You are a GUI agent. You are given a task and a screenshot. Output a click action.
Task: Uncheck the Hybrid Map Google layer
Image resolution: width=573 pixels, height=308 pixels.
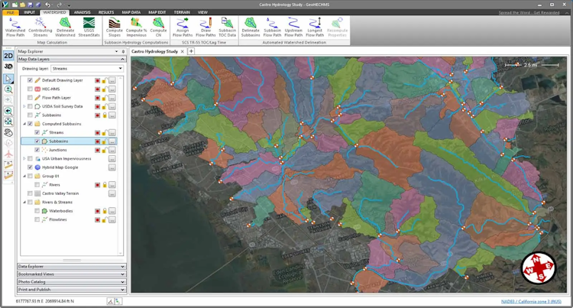[30, 167]
